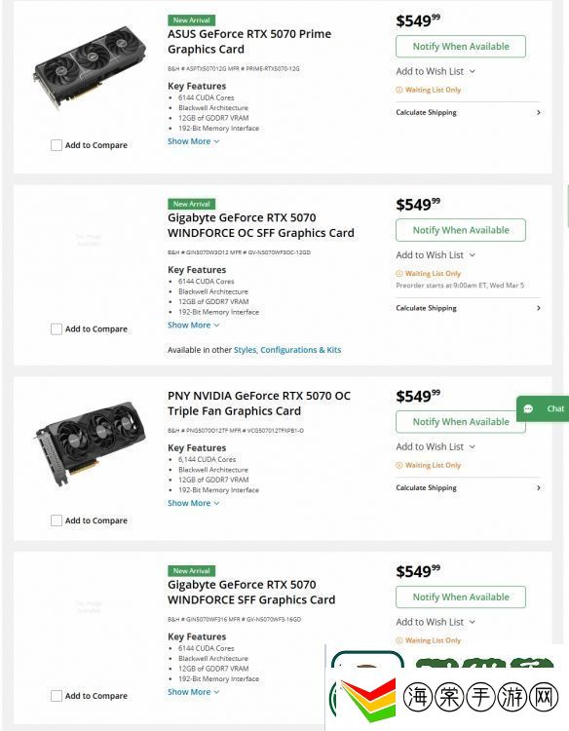The width and height of the screenshot is (569, 731).
Task: Open the ASUS RTX 5070 Prime product image
Action: pos(89,66)
